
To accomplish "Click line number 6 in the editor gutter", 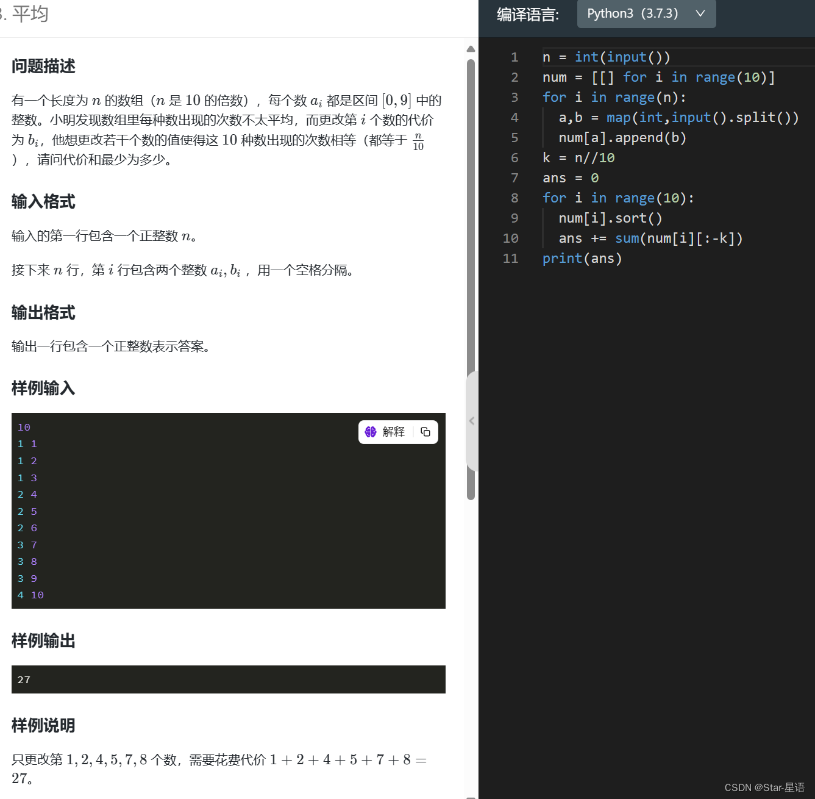I will point(514,157).
